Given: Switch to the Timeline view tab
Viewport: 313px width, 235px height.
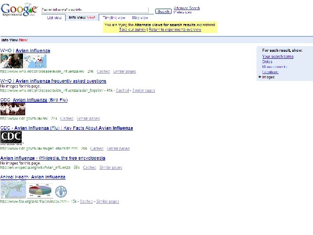Looking at the screenshot, I should point(114,17).
